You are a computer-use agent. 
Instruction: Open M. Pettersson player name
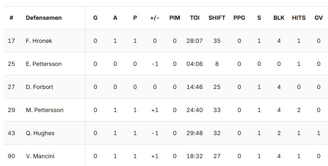(44, 110)
